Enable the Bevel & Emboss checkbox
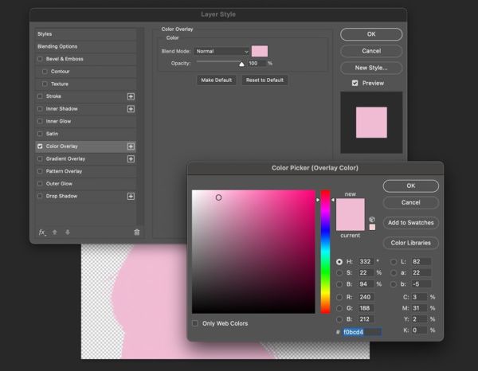Screen dimensions: 478x371 point(40,59)
